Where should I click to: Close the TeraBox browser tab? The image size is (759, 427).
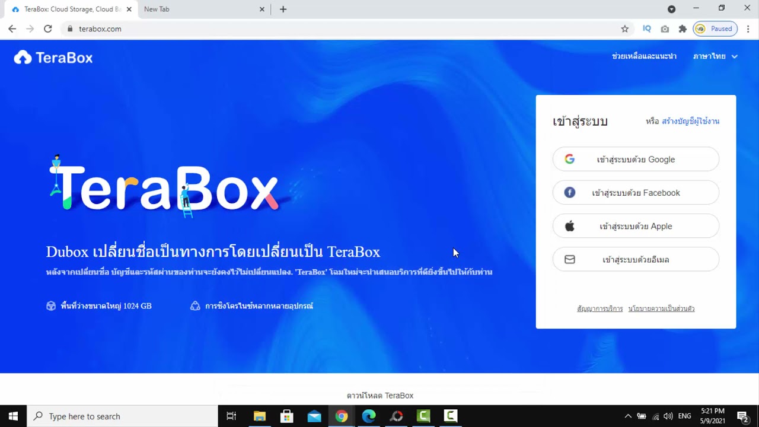(129, 9)
